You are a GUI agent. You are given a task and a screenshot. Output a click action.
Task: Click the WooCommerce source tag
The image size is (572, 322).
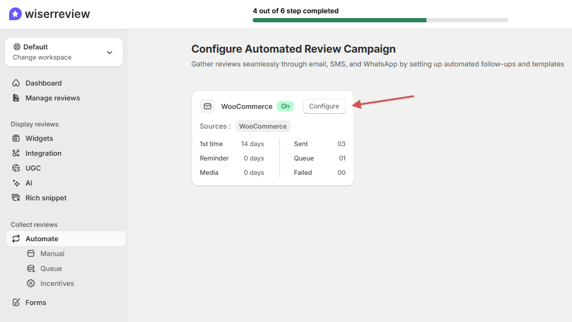point(263,126)
